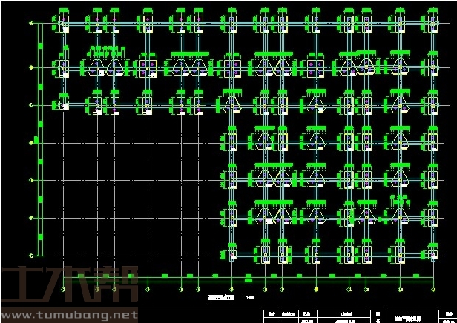Select the leftmost footing in the fourth row
Viewport: 457px width, 323px height.
point(231,140)
